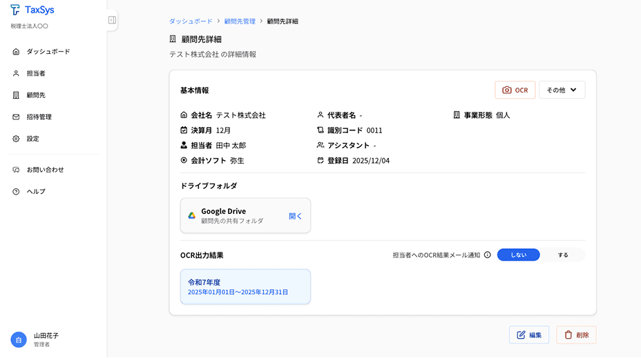Click the 編集 button label
Viewport: 641px width, 358px height.
click(x=535, y=335)
